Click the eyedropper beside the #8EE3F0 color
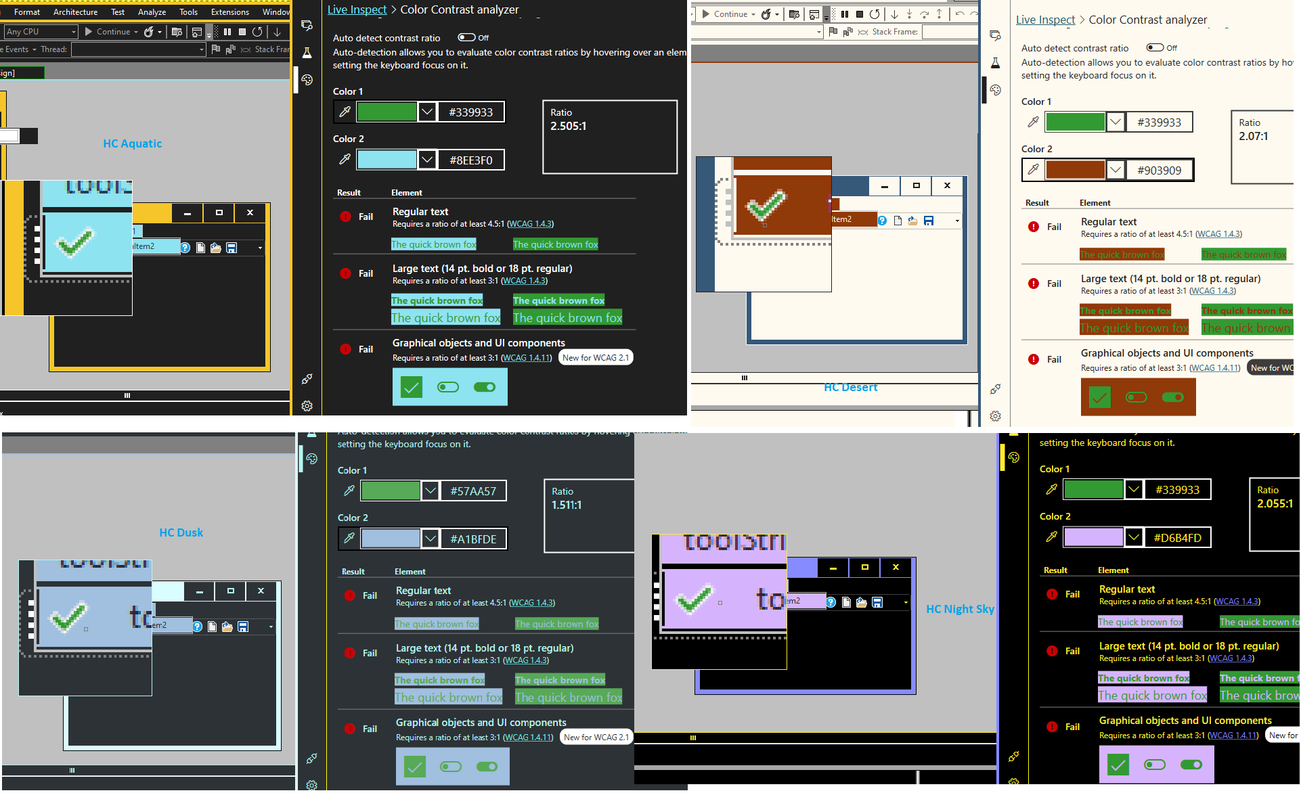1301x793 pixels. coord(345,160)
